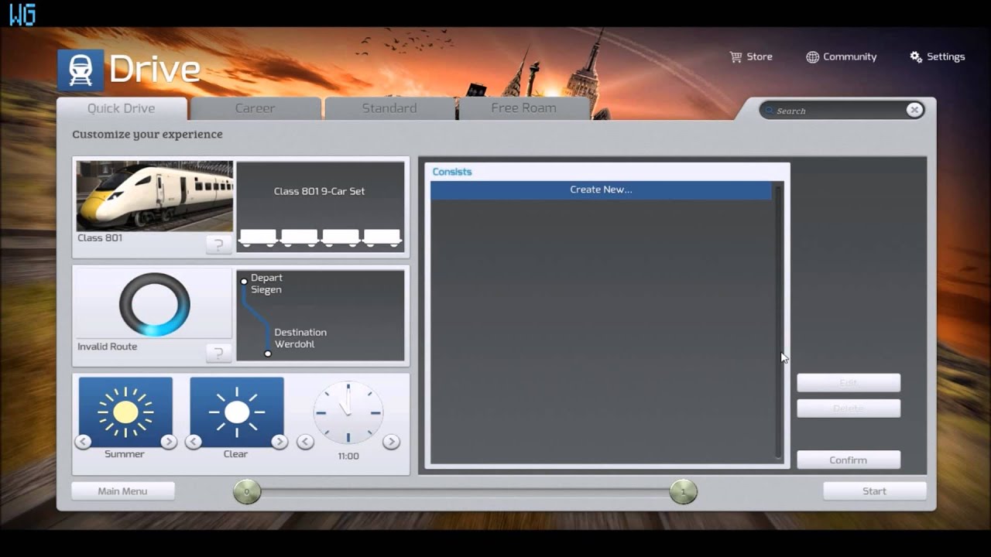
Task: Click the Delete consist button
Action: [849, 408]
